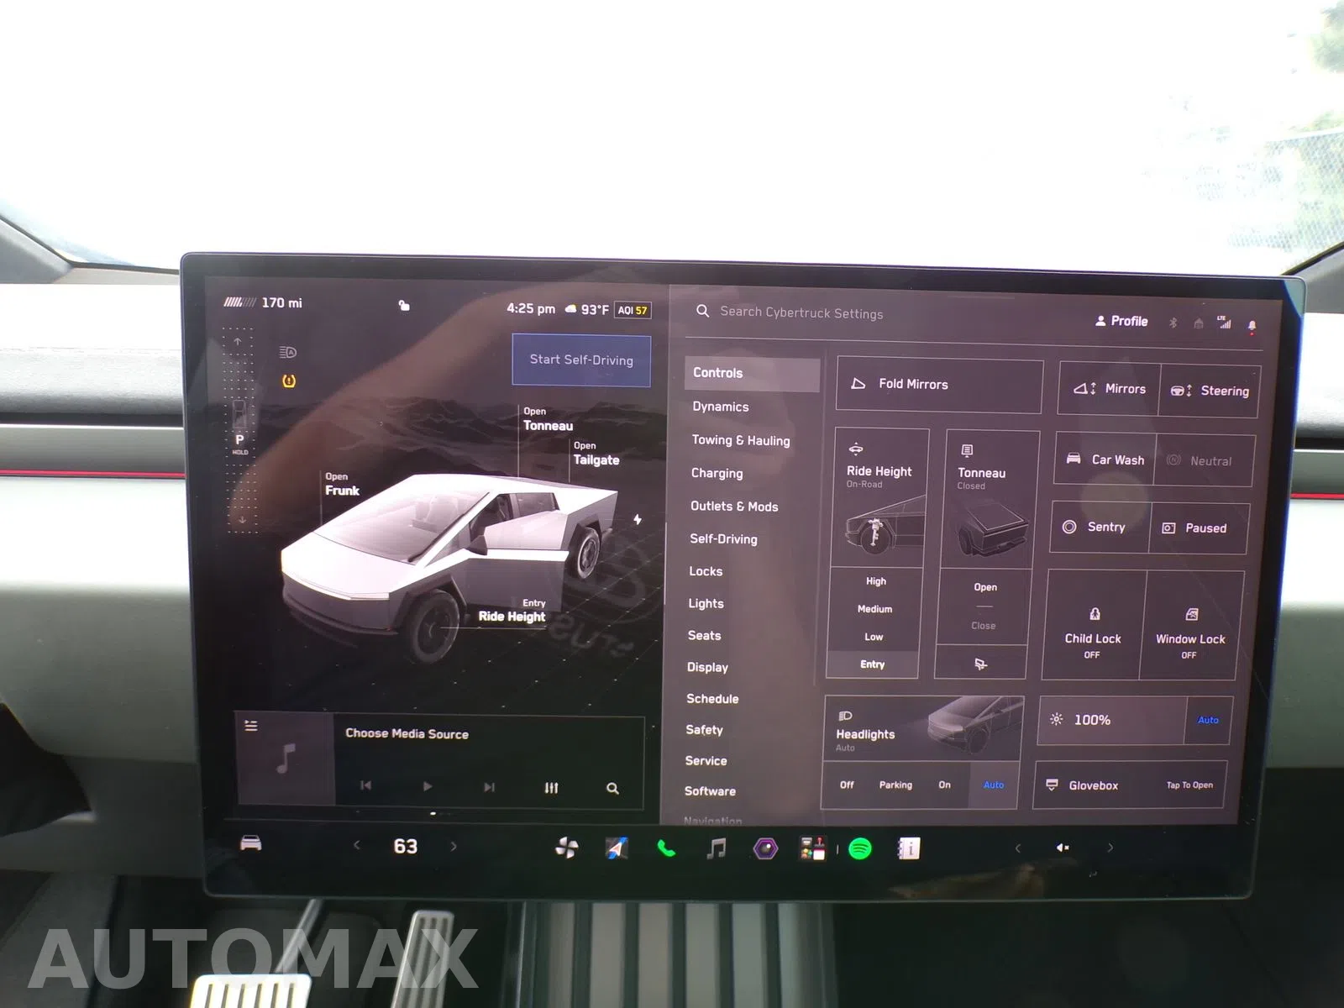The image size is (1344, 1008).
Task: Tap the headlight indicator icon
Action: 287,352
